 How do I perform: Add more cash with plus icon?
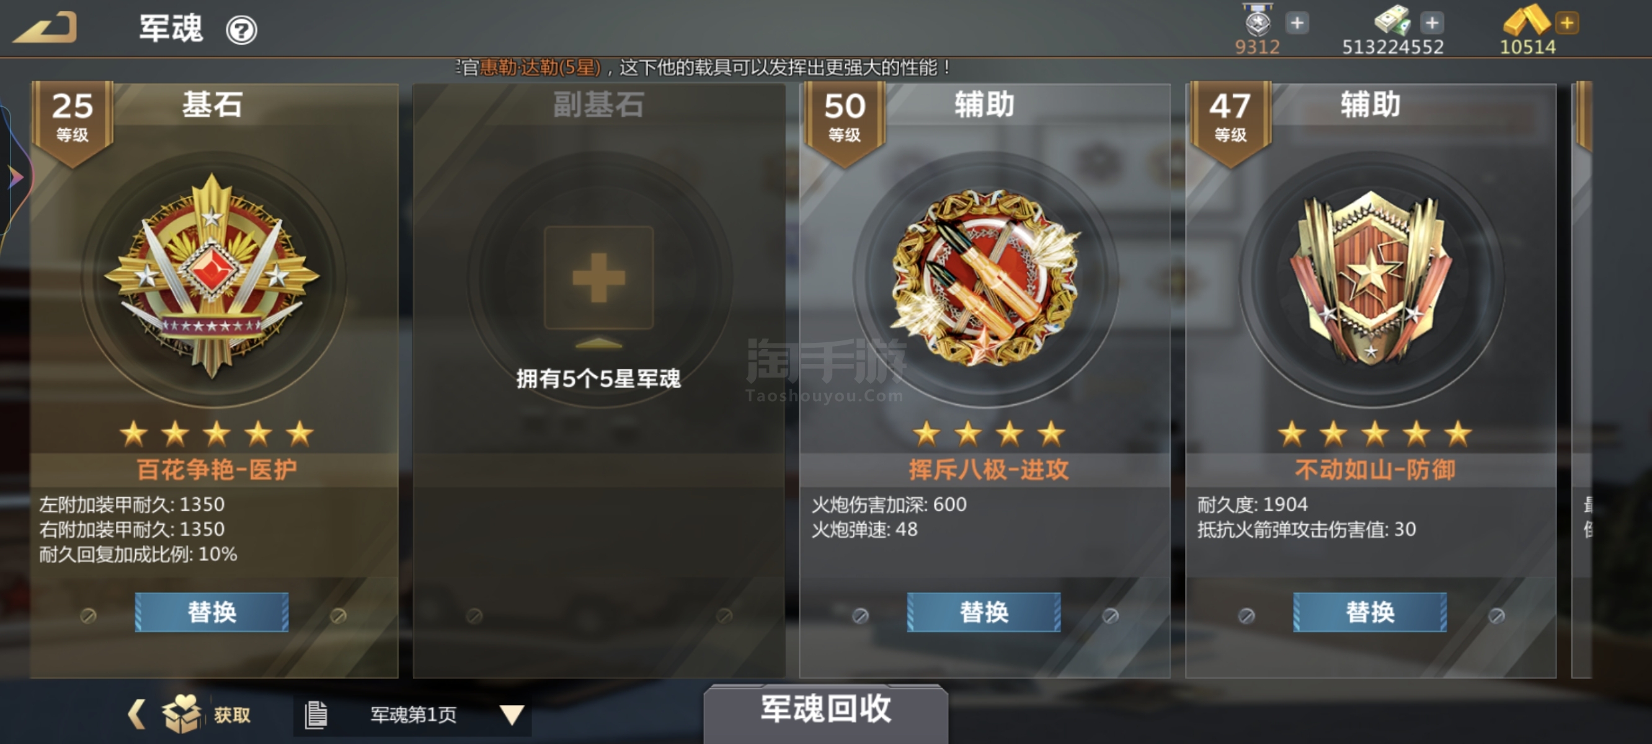coord(1432,23)
